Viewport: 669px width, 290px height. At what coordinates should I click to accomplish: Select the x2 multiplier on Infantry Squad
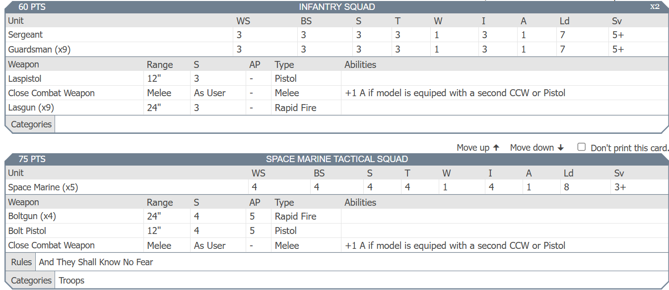pyautogui.click(x=655, y=6)
